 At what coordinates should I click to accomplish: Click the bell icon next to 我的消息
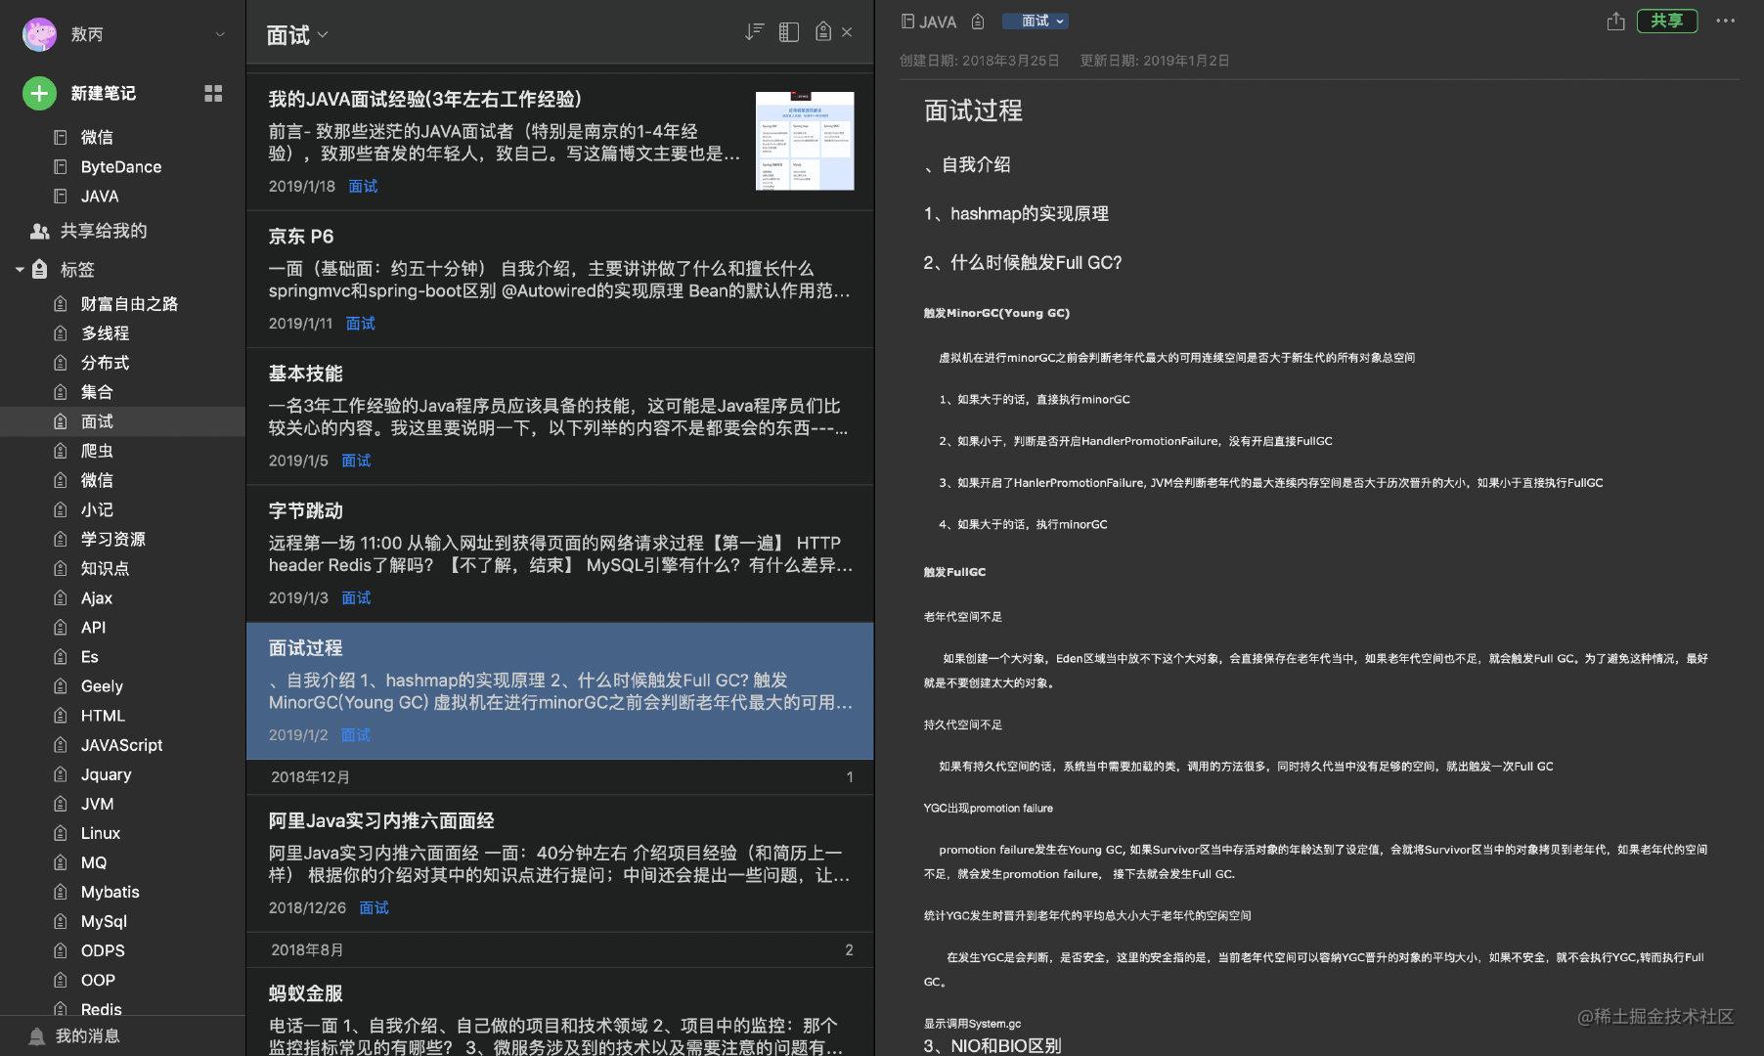point(37,1035)
